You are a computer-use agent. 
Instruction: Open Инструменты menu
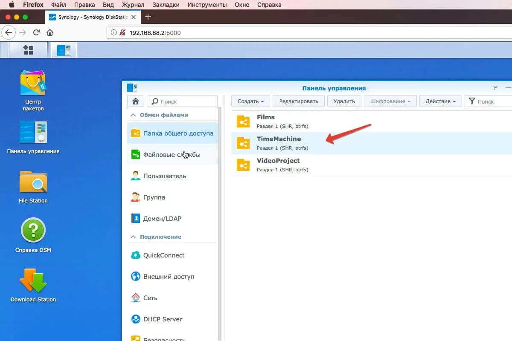207,5
